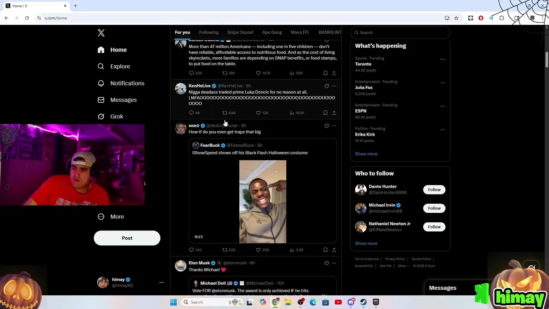Show more under Who to follow
Image resolution: width=549 pixels, height=309 pixels.
pyautogui.click(x=366, y=243)
